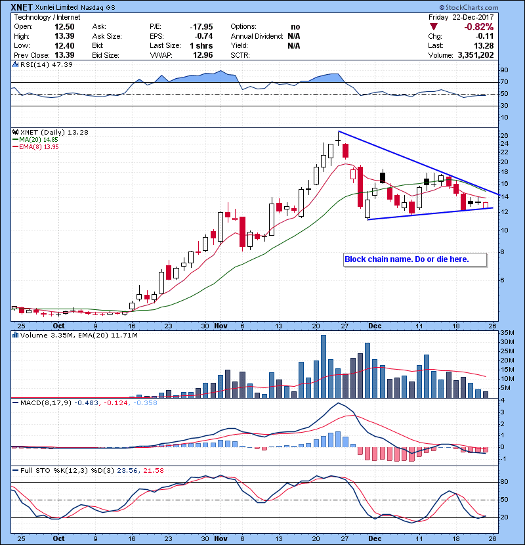The width and height of the screenshot is (525, 545).
Task: Click the Bid Size label
Action: click(x=106, y=55)
